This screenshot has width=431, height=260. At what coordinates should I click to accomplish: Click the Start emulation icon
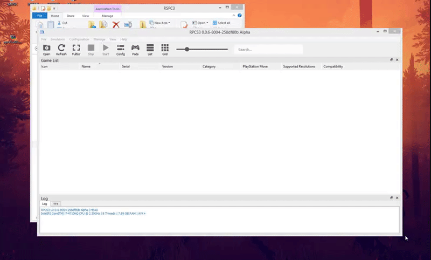[106, 50]
